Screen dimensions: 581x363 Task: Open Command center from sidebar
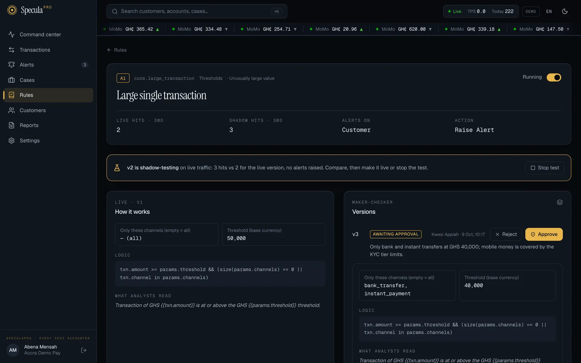coord(48,34)
